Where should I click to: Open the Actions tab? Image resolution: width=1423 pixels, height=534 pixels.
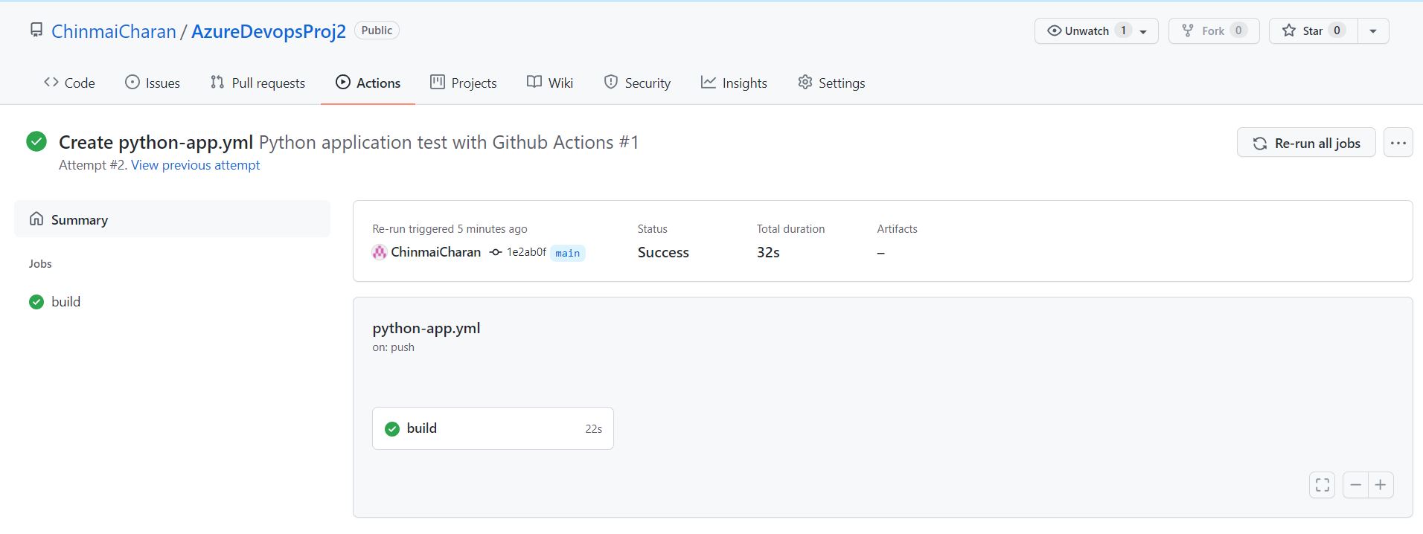[x=368, y=83]
